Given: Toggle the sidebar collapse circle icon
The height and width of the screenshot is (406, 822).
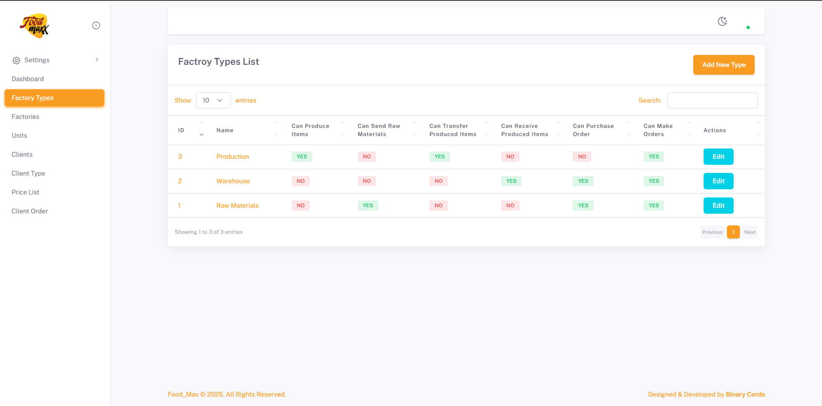Looking at the screenshot, I should point(96,26).
